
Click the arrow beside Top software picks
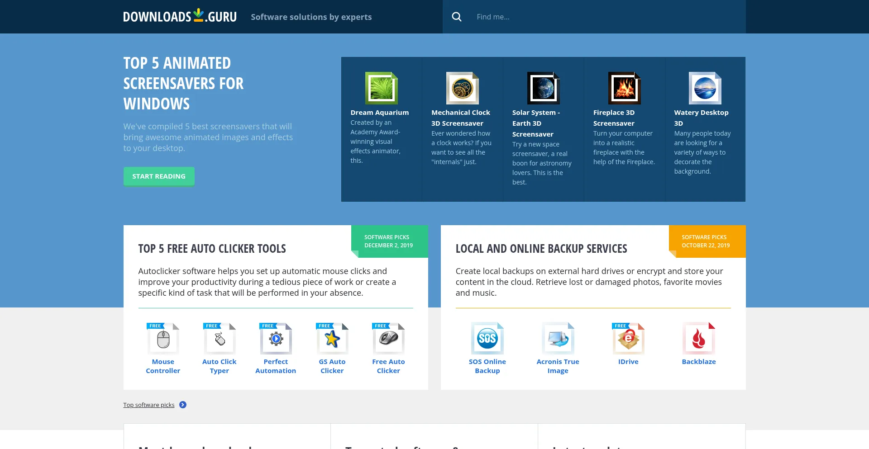[183, 405]
